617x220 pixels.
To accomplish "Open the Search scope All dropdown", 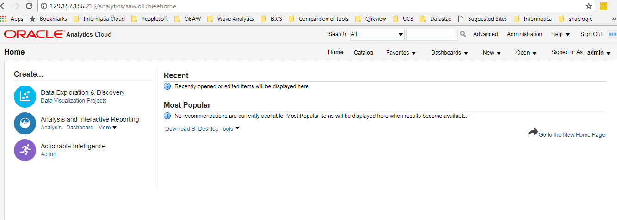I will [377, 34].
